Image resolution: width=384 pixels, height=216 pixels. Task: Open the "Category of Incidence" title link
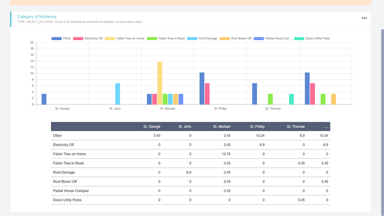pos(37,16)
